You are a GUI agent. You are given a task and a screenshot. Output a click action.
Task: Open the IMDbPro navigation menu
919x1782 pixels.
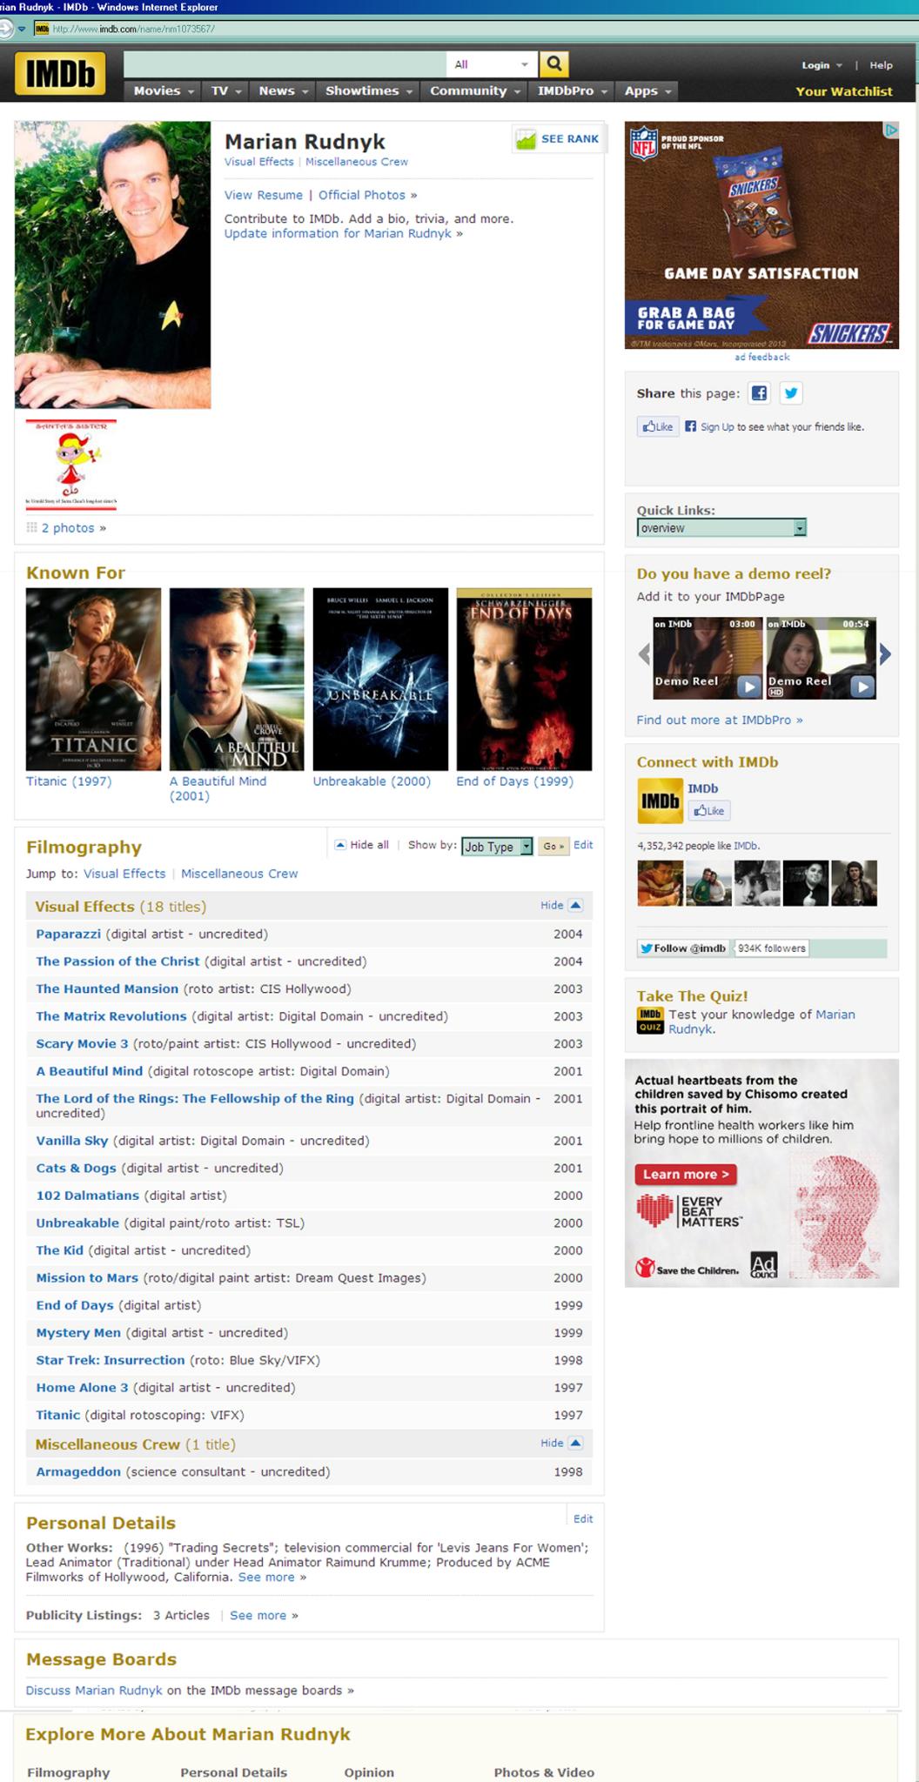[x=572, y=90]
